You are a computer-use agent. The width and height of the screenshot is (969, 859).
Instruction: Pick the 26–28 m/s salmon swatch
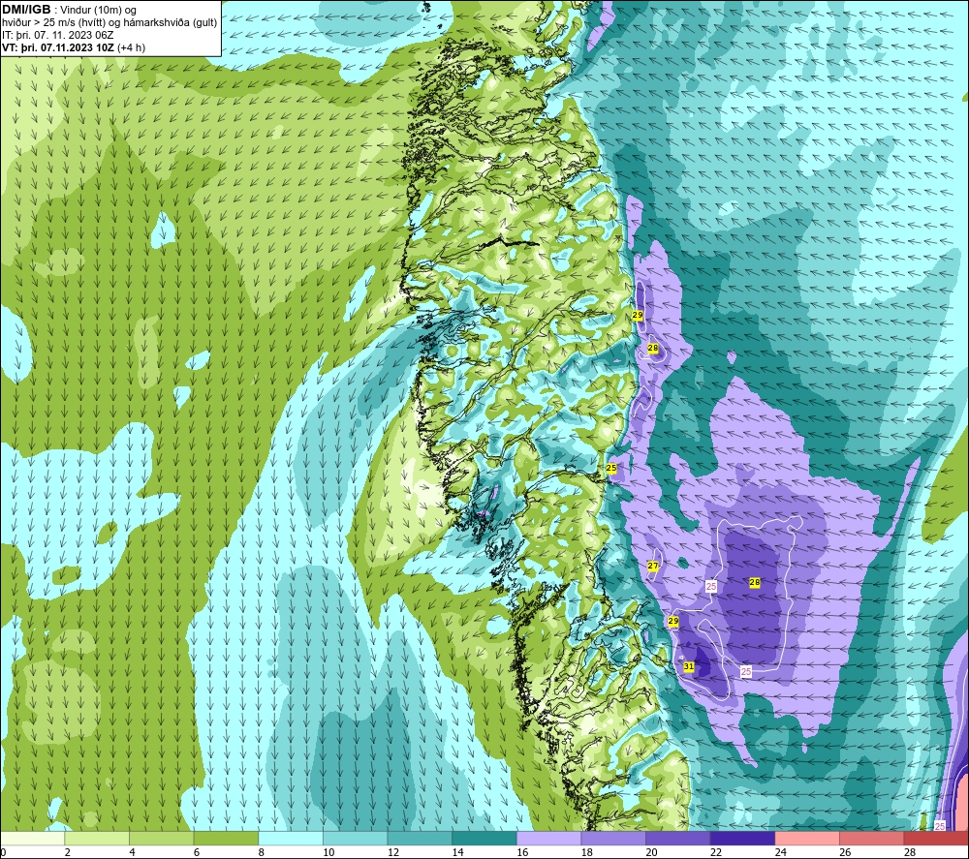click(872, 838)
